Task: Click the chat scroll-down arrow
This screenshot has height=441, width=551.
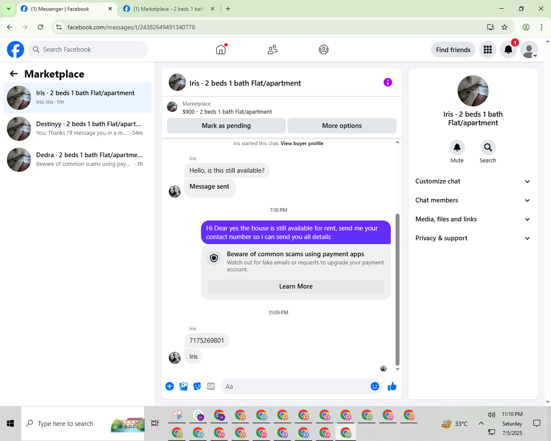Action: (x=397, y=369)
